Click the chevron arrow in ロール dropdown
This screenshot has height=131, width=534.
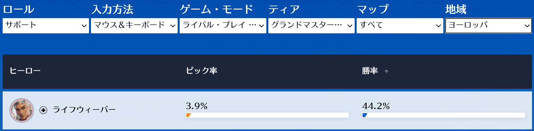point(84,26)
